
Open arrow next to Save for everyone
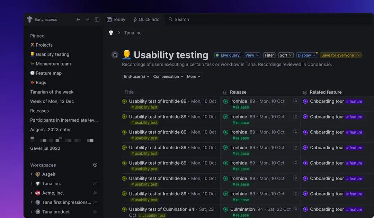(x=358, y=55)
